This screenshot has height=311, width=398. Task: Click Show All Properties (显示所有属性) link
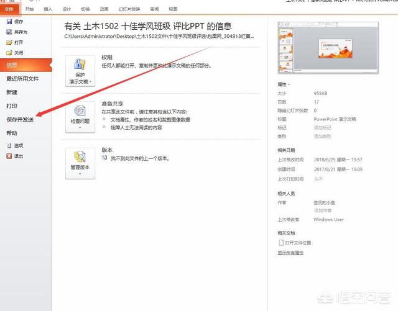(x=290, y=253)
